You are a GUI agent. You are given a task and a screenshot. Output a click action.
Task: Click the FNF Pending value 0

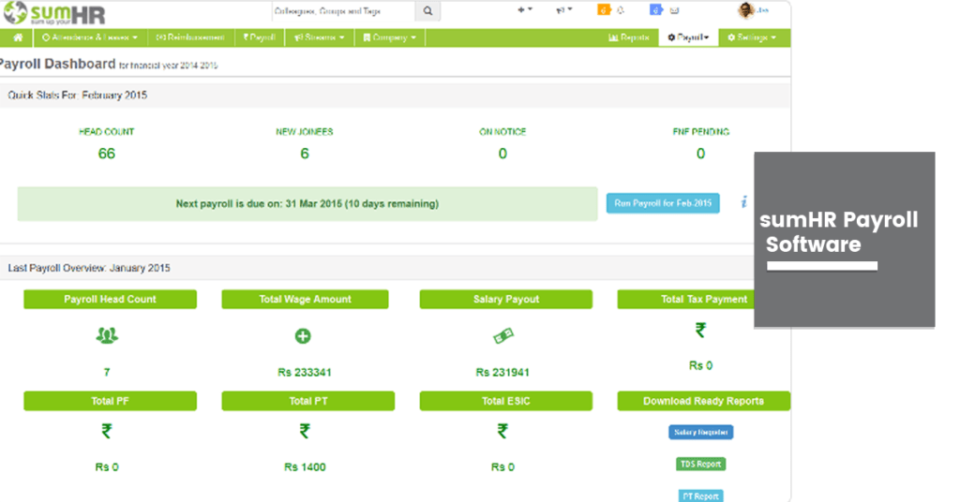click(x=700, y=154)
